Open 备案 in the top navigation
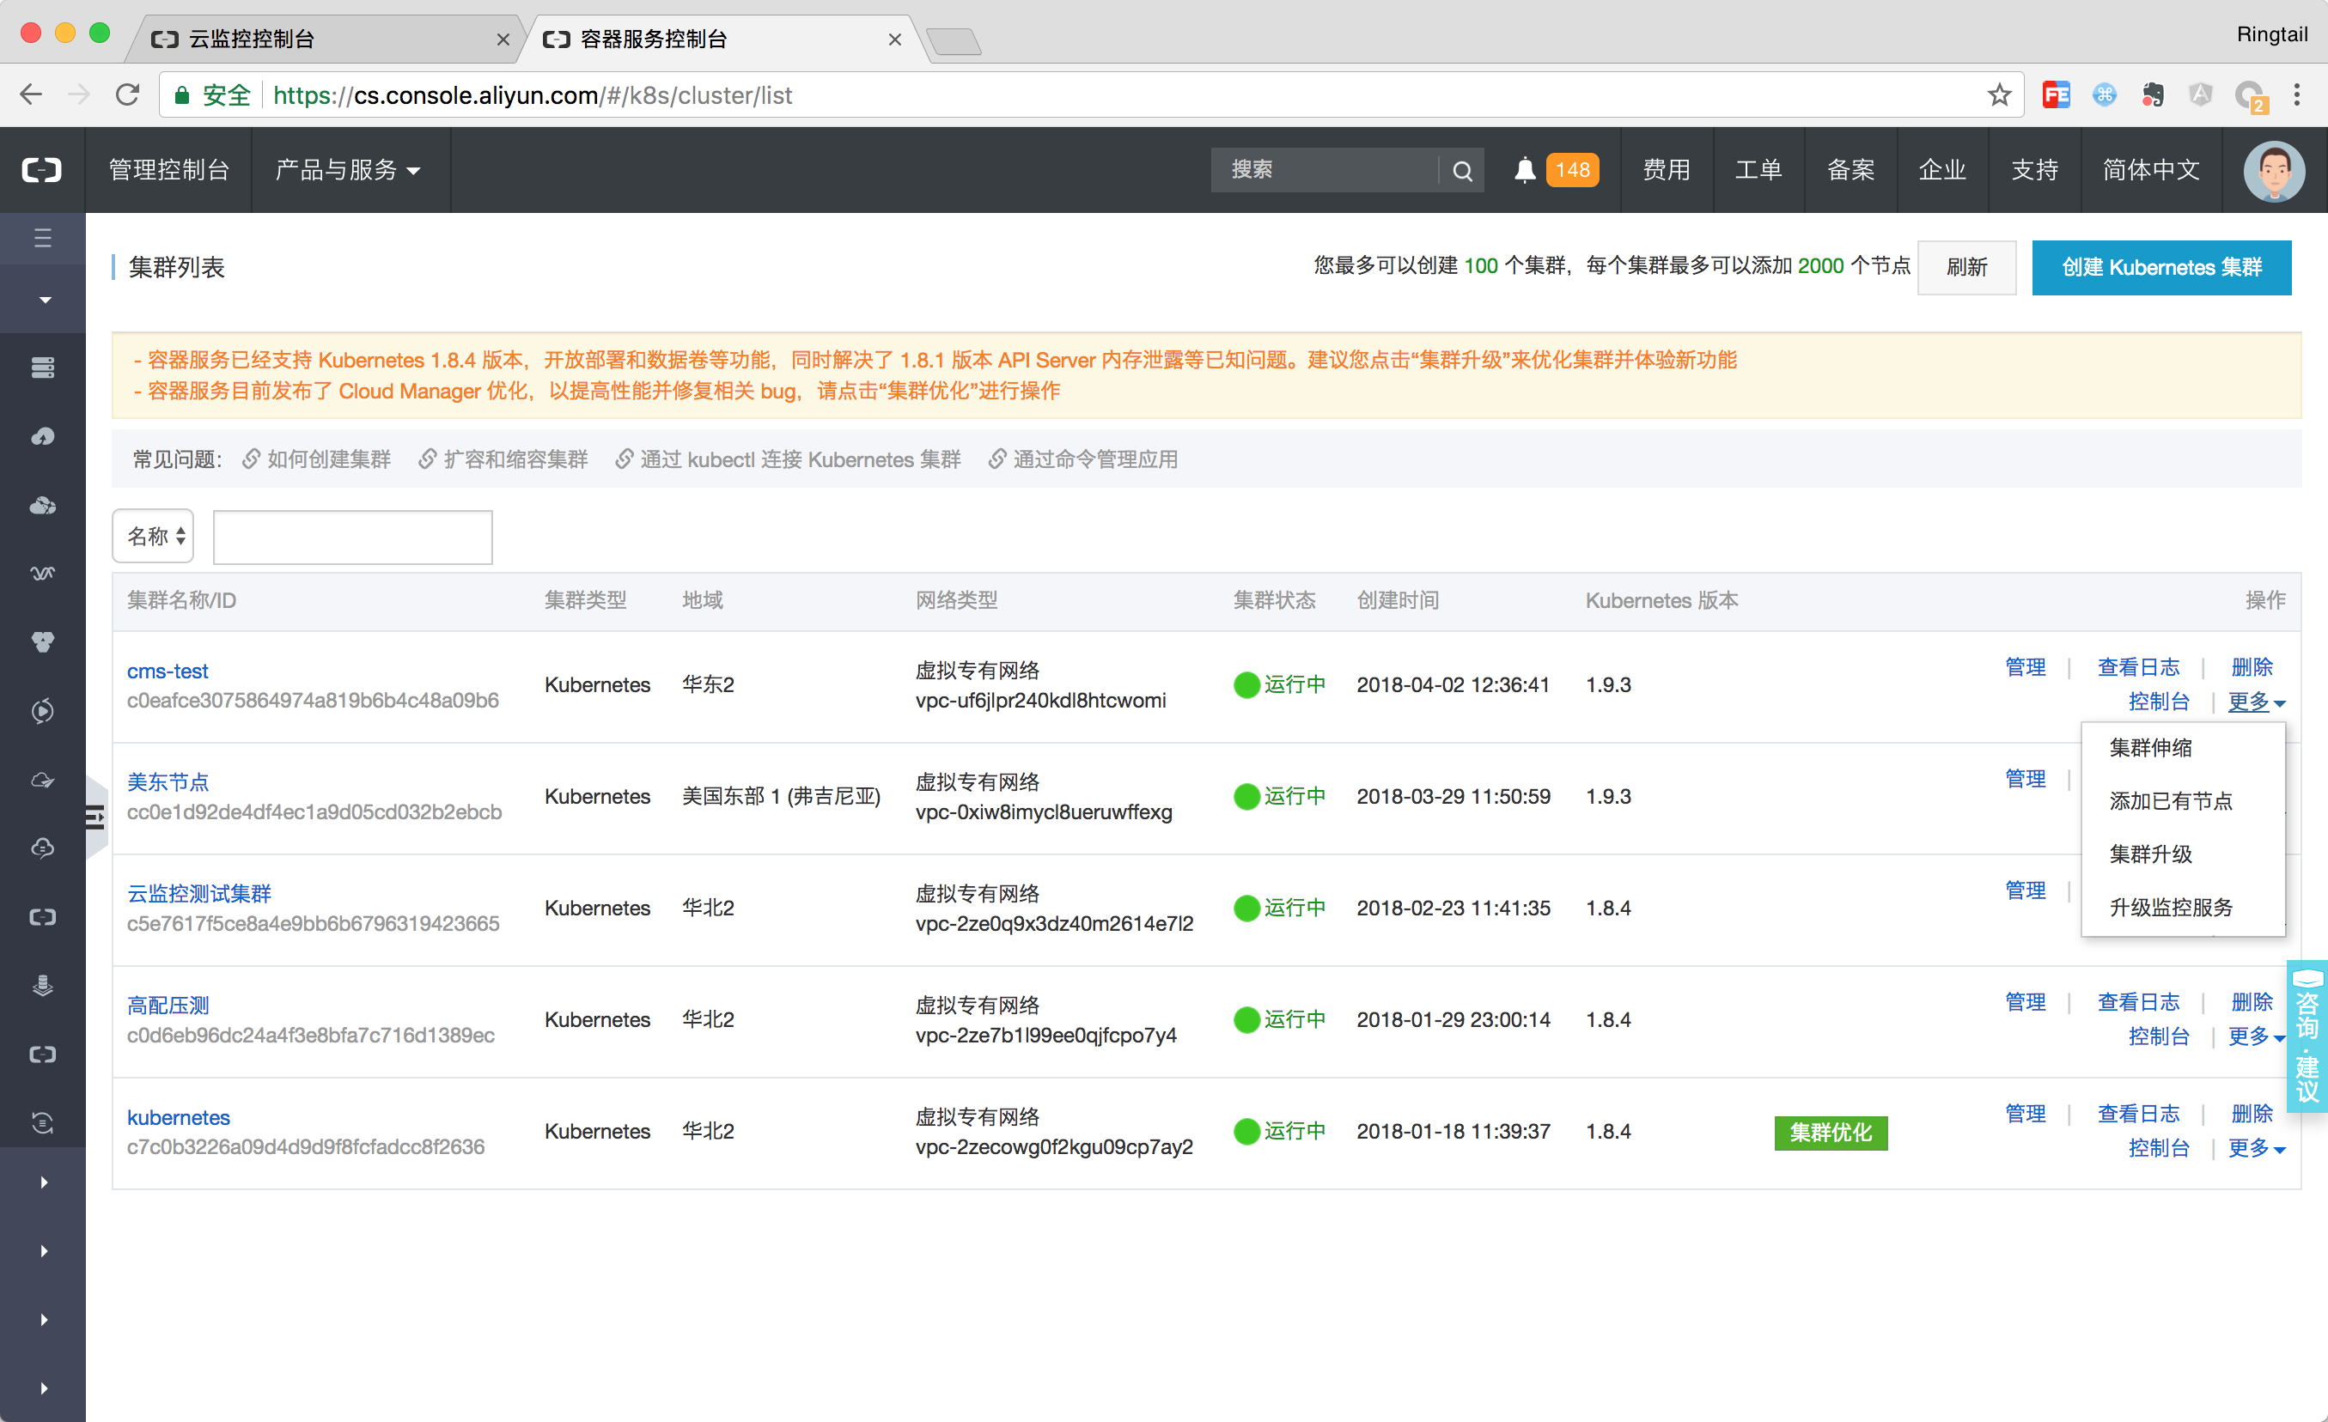 pyautogui.click(x=1850, y=170)
